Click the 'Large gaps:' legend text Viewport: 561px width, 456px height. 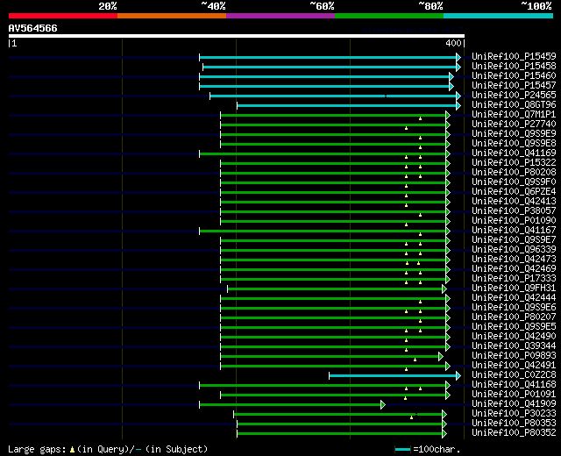[x=37, y=449]
